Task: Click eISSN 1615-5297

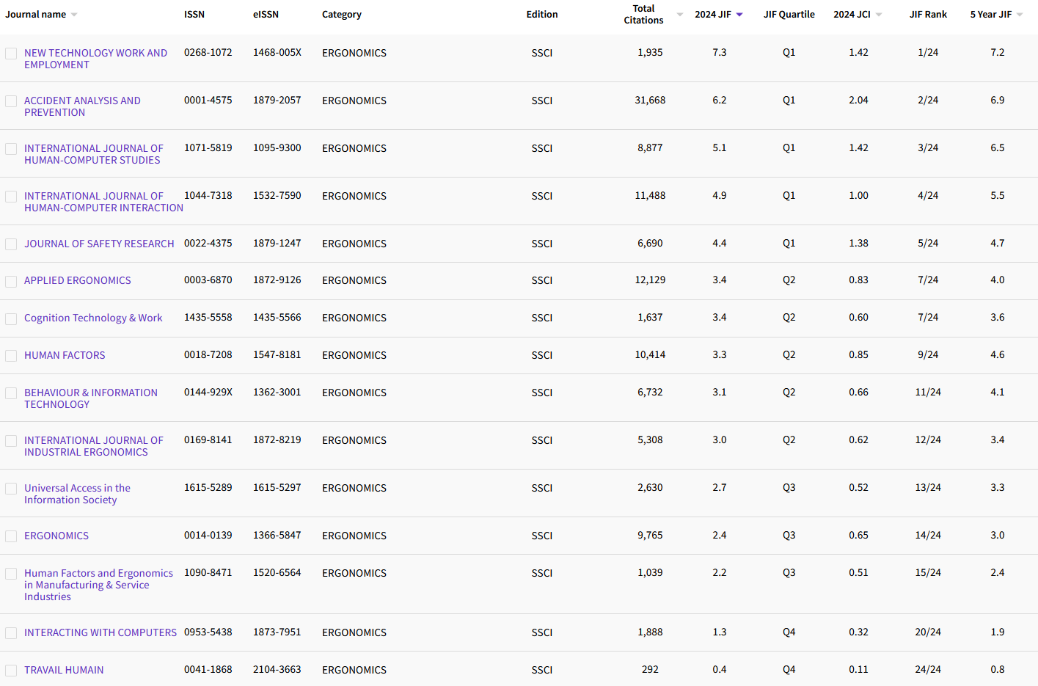Action: 277,487
